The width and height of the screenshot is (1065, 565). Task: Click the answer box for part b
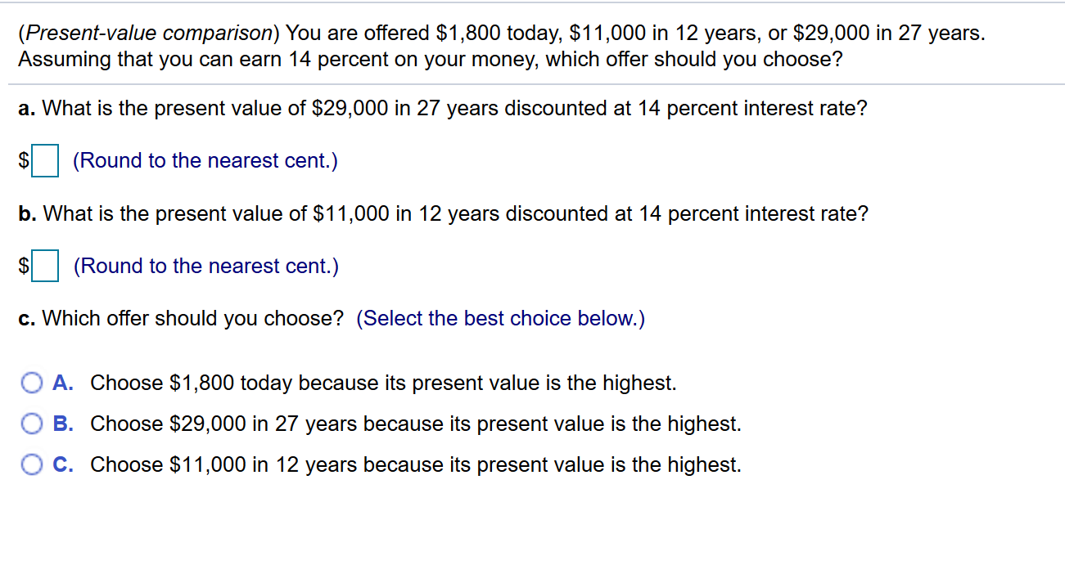[x=45, y=266]
